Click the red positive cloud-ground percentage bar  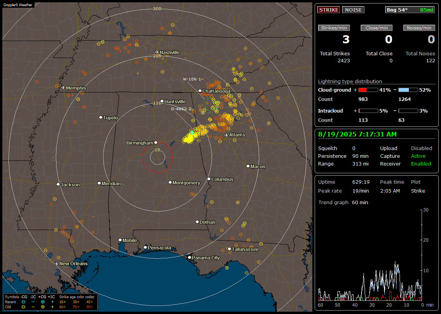(x=368, y=90)
